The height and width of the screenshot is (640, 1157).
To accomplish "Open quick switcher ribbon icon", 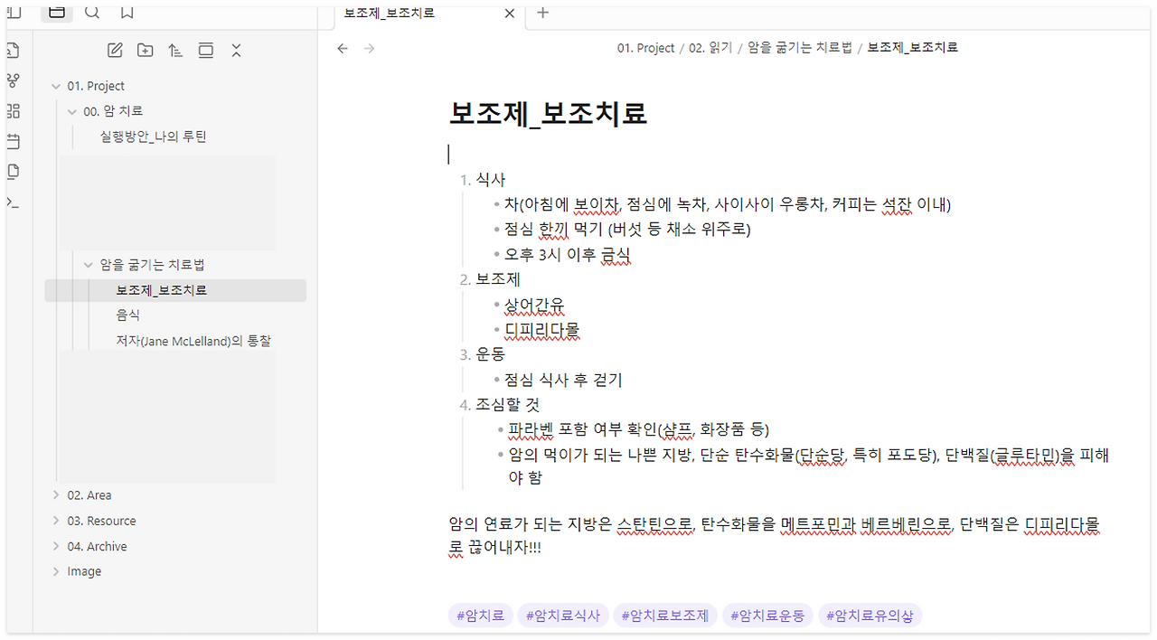I will tap(13, 51).
